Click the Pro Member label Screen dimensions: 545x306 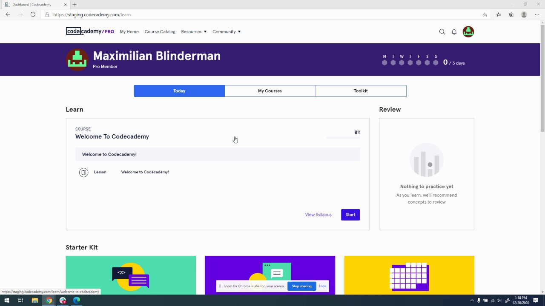point(105,67)
